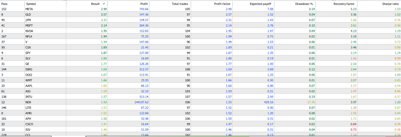The image size is (401, 137).
Task: Select the NFLX symbol cell
Action: [45, 36]
